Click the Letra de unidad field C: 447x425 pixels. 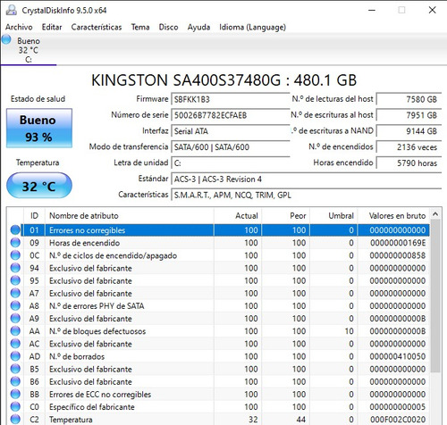coord(231,163)
